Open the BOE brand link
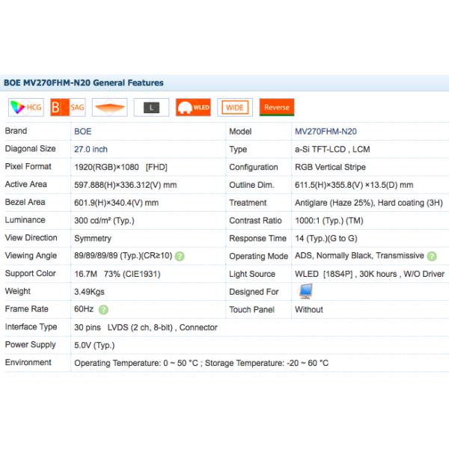449x449 pixels. tap(82, 131)
